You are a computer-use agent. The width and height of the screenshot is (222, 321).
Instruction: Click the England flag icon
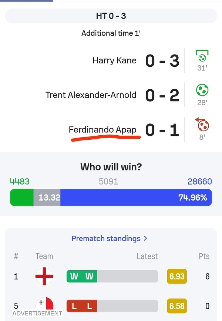[44, 277]
